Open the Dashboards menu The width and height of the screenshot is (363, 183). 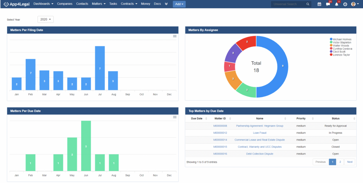(x=43, y=4)
